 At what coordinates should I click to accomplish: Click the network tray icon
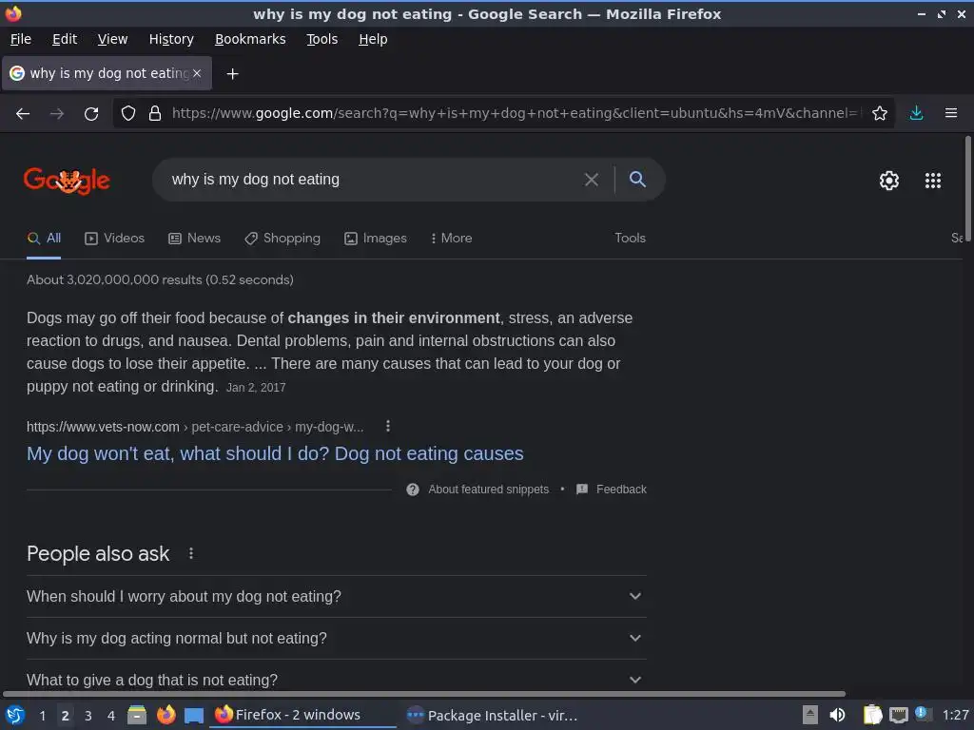pyautogui.click(x=898, y=716)
